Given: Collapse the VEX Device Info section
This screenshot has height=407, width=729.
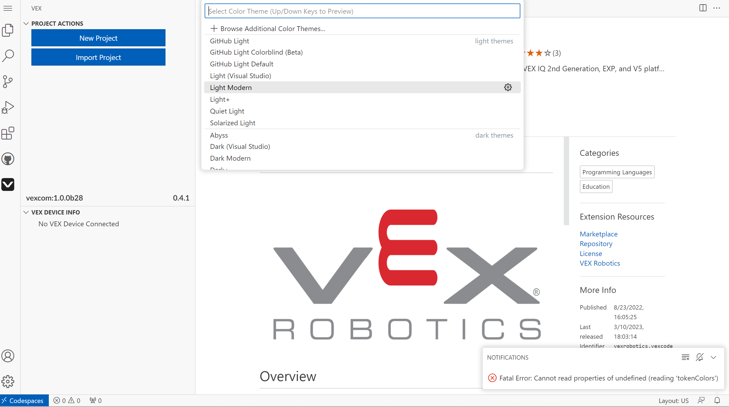Looking at the screenshot, I should 26,212.
